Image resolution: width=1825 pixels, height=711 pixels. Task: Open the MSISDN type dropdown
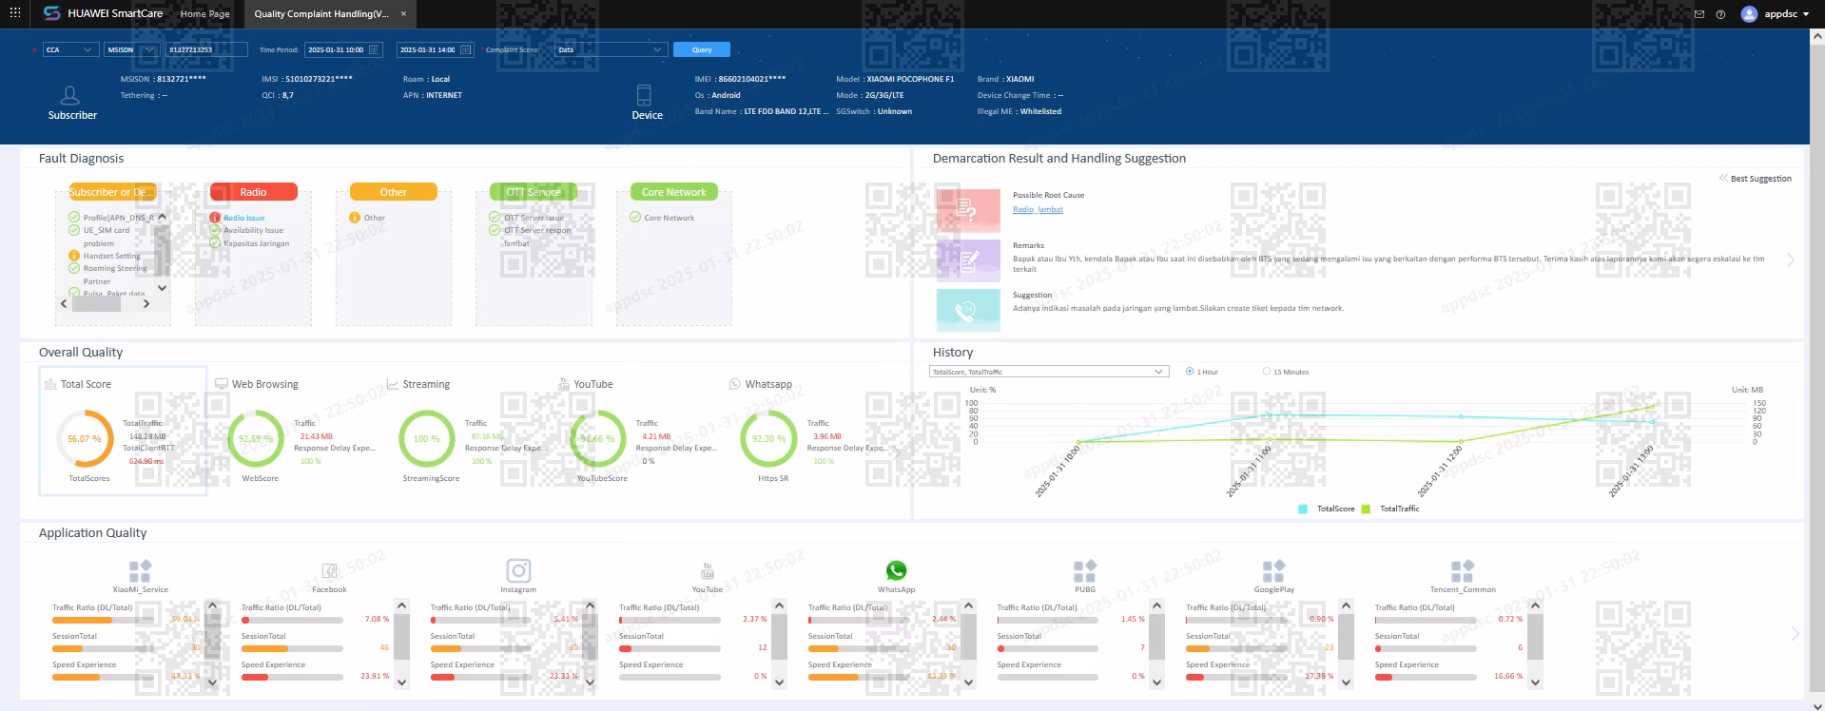(131, 49)
